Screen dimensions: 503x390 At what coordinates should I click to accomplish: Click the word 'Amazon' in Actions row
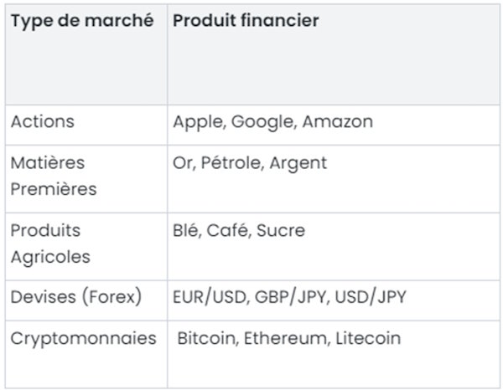[x=338, y=121]
